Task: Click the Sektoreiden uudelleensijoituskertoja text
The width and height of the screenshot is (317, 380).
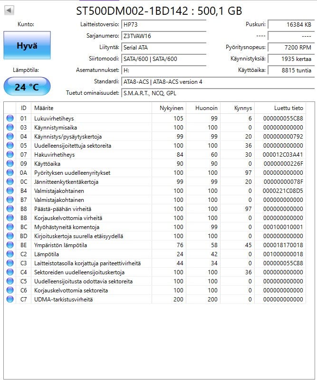Action: (79, 272)
